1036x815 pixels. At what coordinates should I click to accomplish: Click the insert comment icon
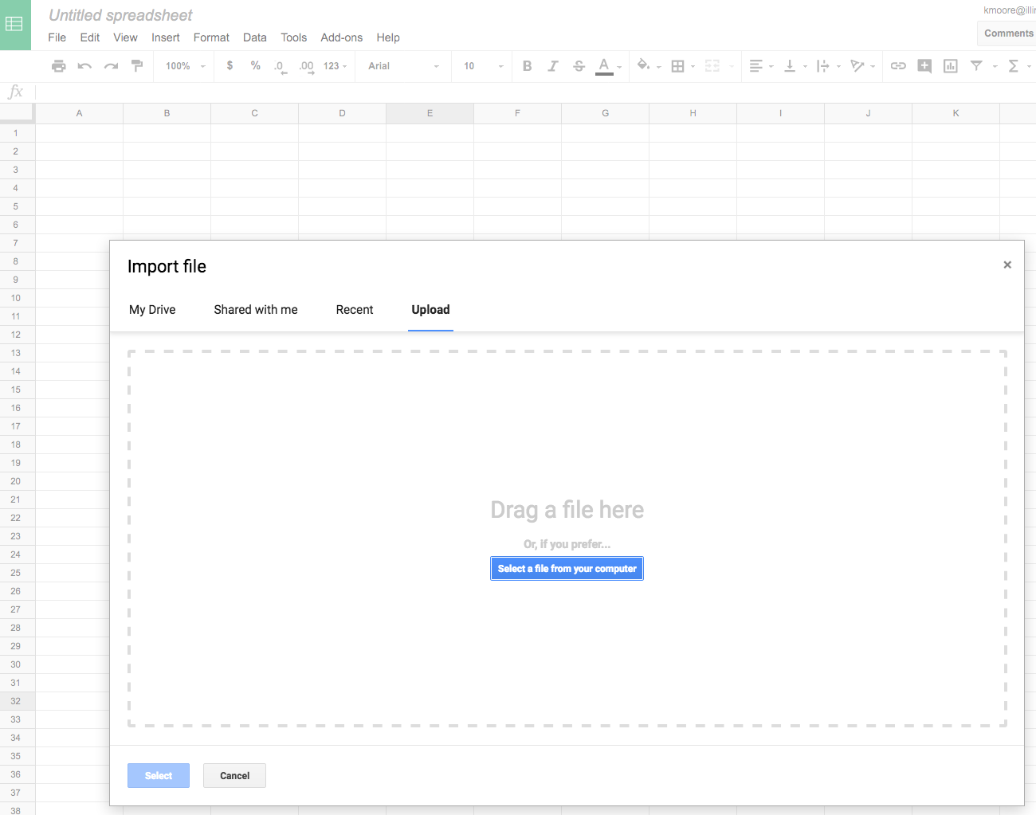point(924,66)
